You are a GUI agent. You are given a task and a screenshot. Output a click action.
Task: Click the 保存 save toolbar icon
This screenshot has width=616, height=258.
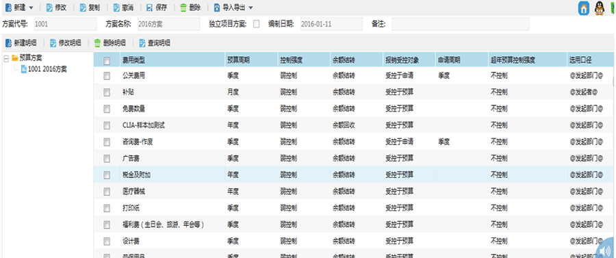click(x=150, y=8)
